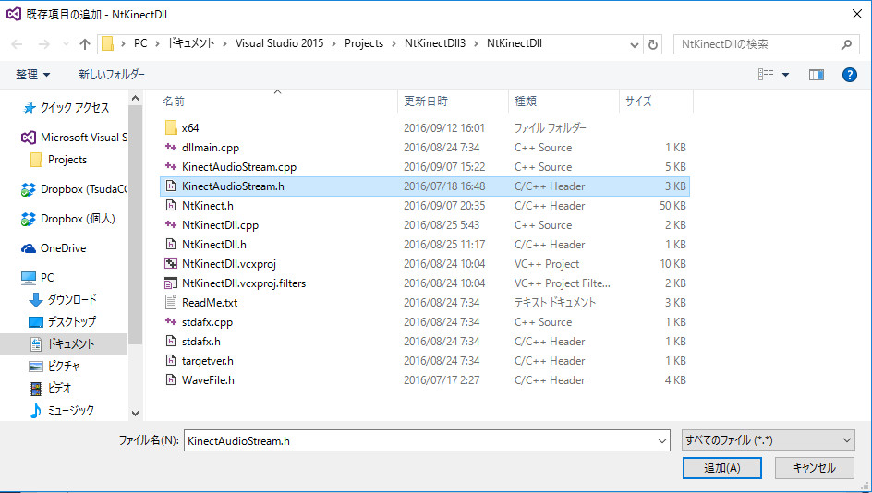The width and height of the screenshot is (872, 493).
Task: Click the 新しいフォルダー toolbar item
Action: (111, 75)
